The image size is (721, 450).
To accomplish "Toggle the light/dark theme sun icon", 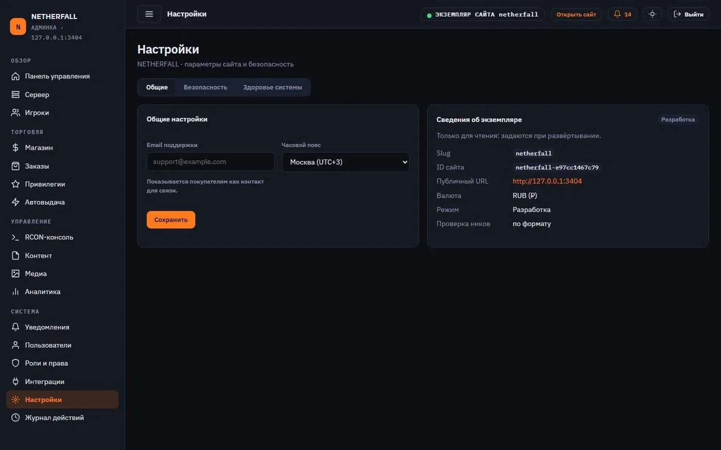I will click(x=652, y=14).
